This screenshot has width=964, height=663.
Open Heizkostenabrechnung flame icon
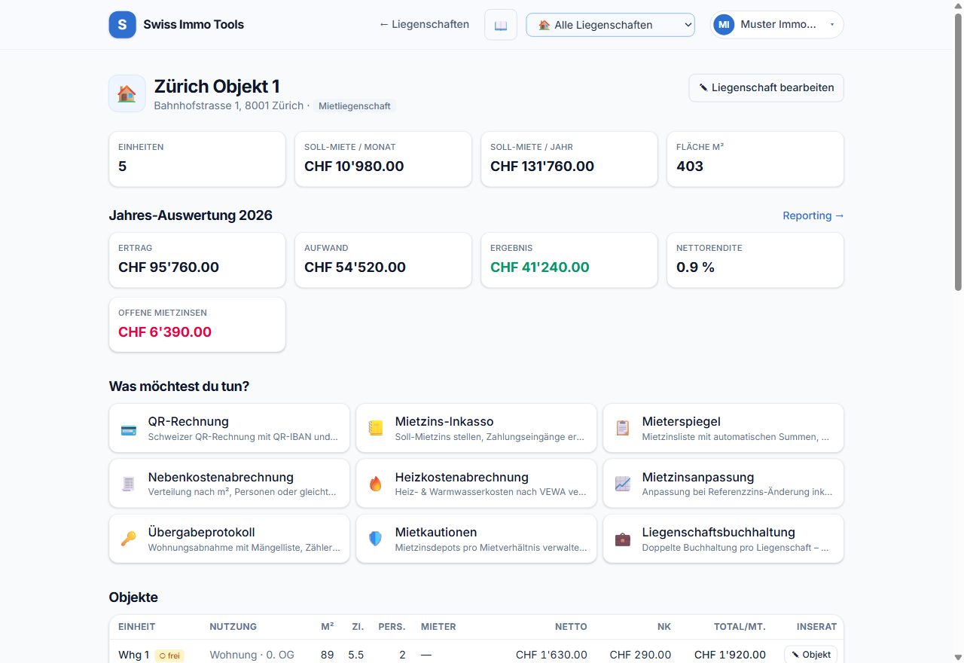pos(376,484)
